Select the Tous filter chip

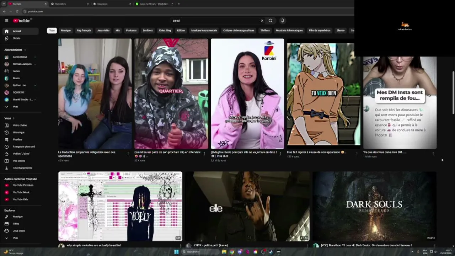coord(52,31)
